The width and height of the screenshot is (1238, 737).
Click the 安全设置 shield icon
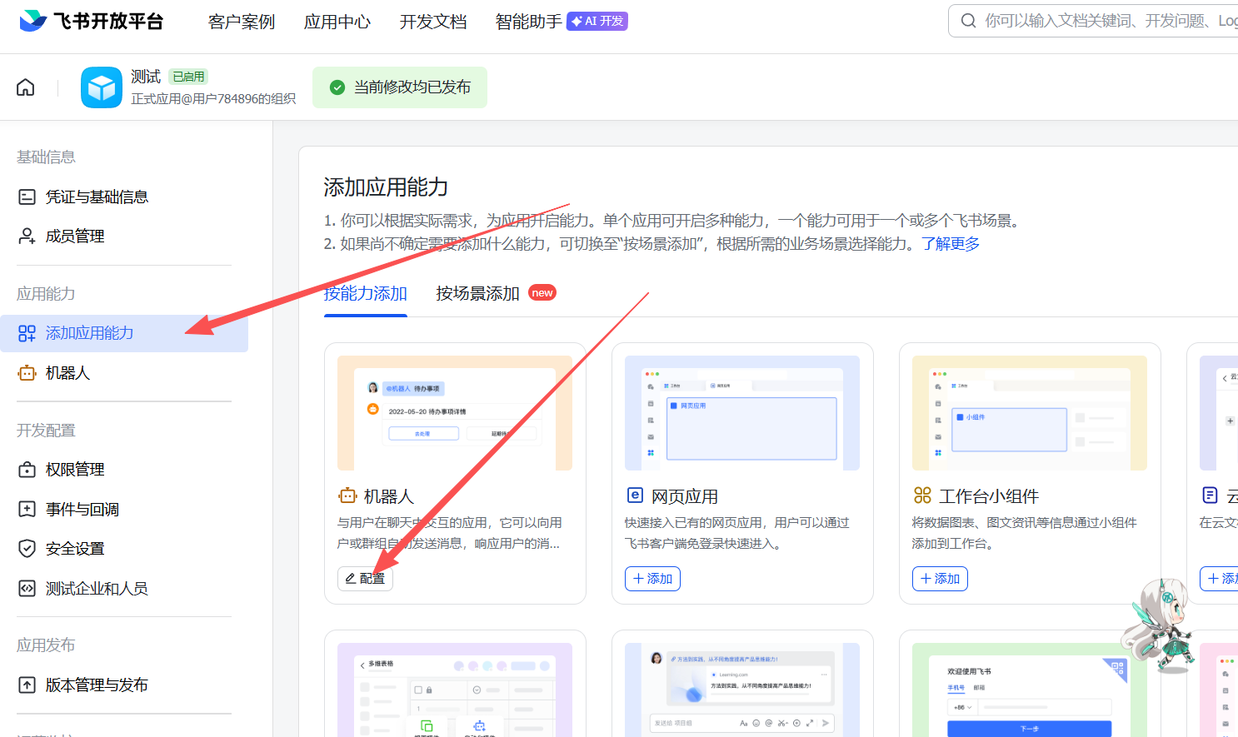click(27, 549)
